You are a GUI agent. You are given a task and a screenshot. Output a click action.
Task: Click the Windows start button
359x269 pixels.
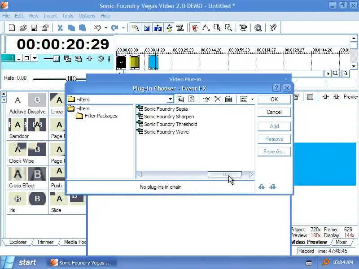19,262
